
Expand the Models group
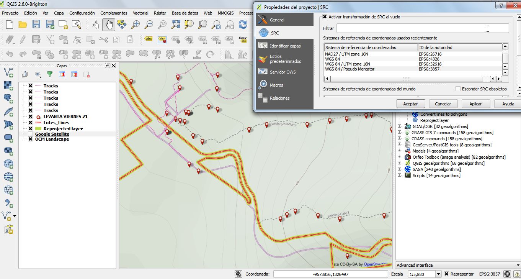point(399,151)
